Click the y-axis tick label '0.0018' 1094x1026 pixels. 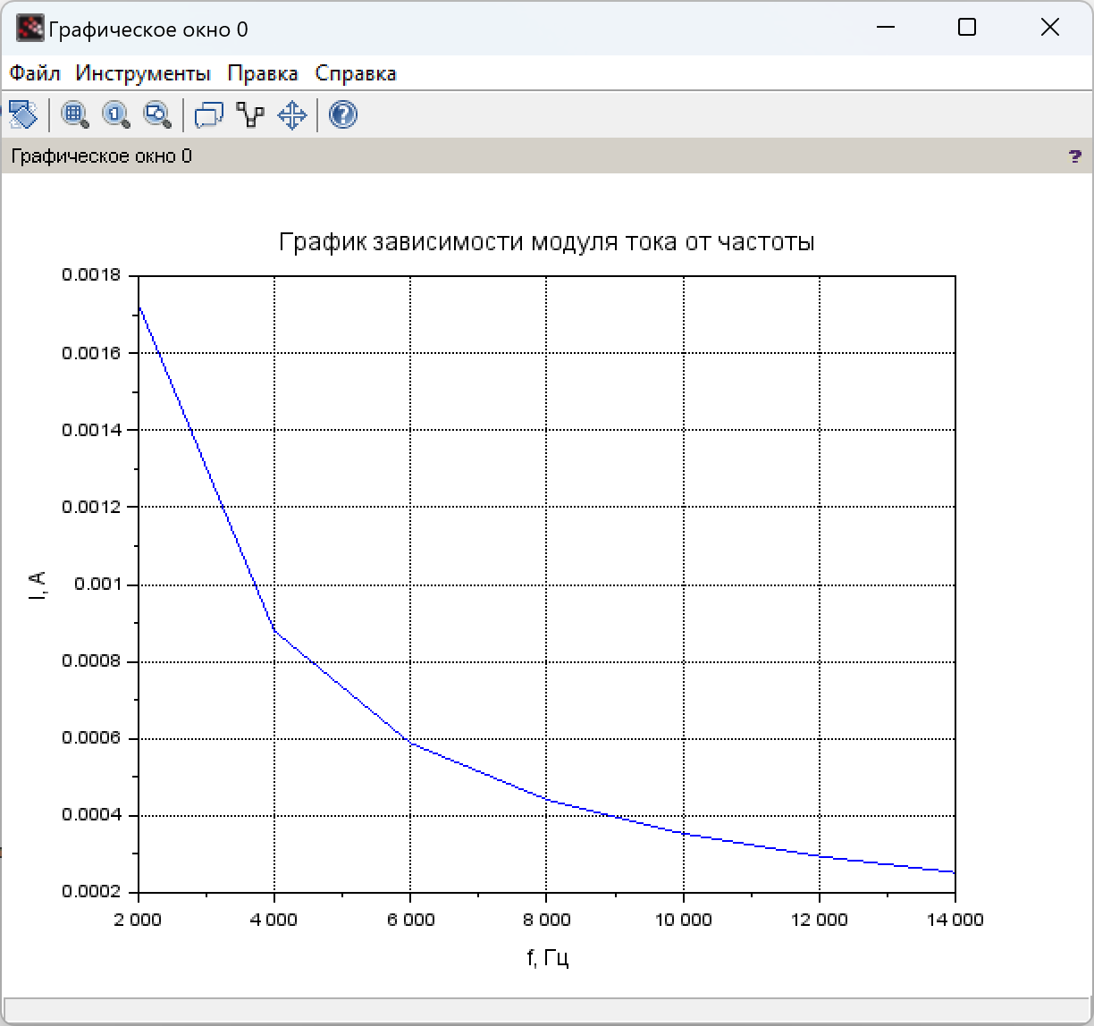click(x=91, y=275)
